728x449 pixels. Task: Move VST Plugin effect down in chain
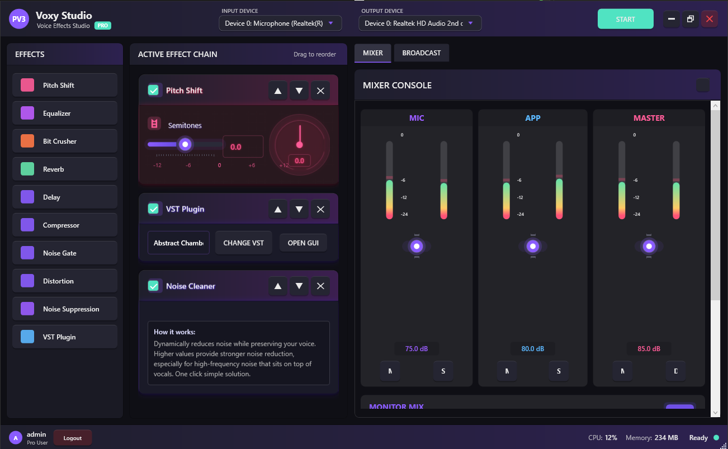[x=299, y=209]
